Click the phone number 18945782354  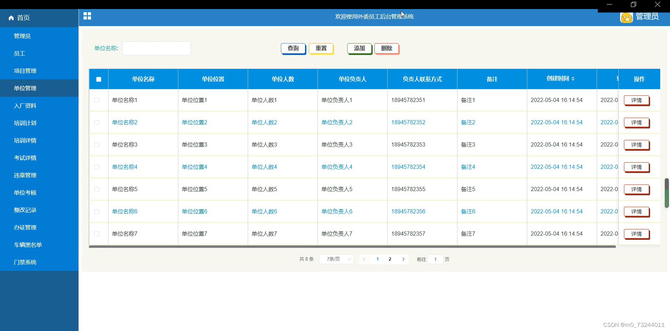(x=408, y=167)
